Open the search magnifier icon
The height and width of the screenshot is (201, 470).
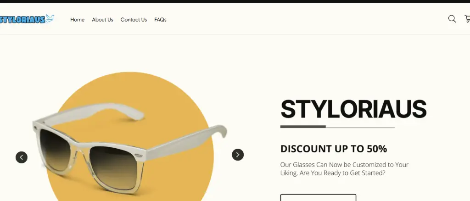(x=452, y=19)
